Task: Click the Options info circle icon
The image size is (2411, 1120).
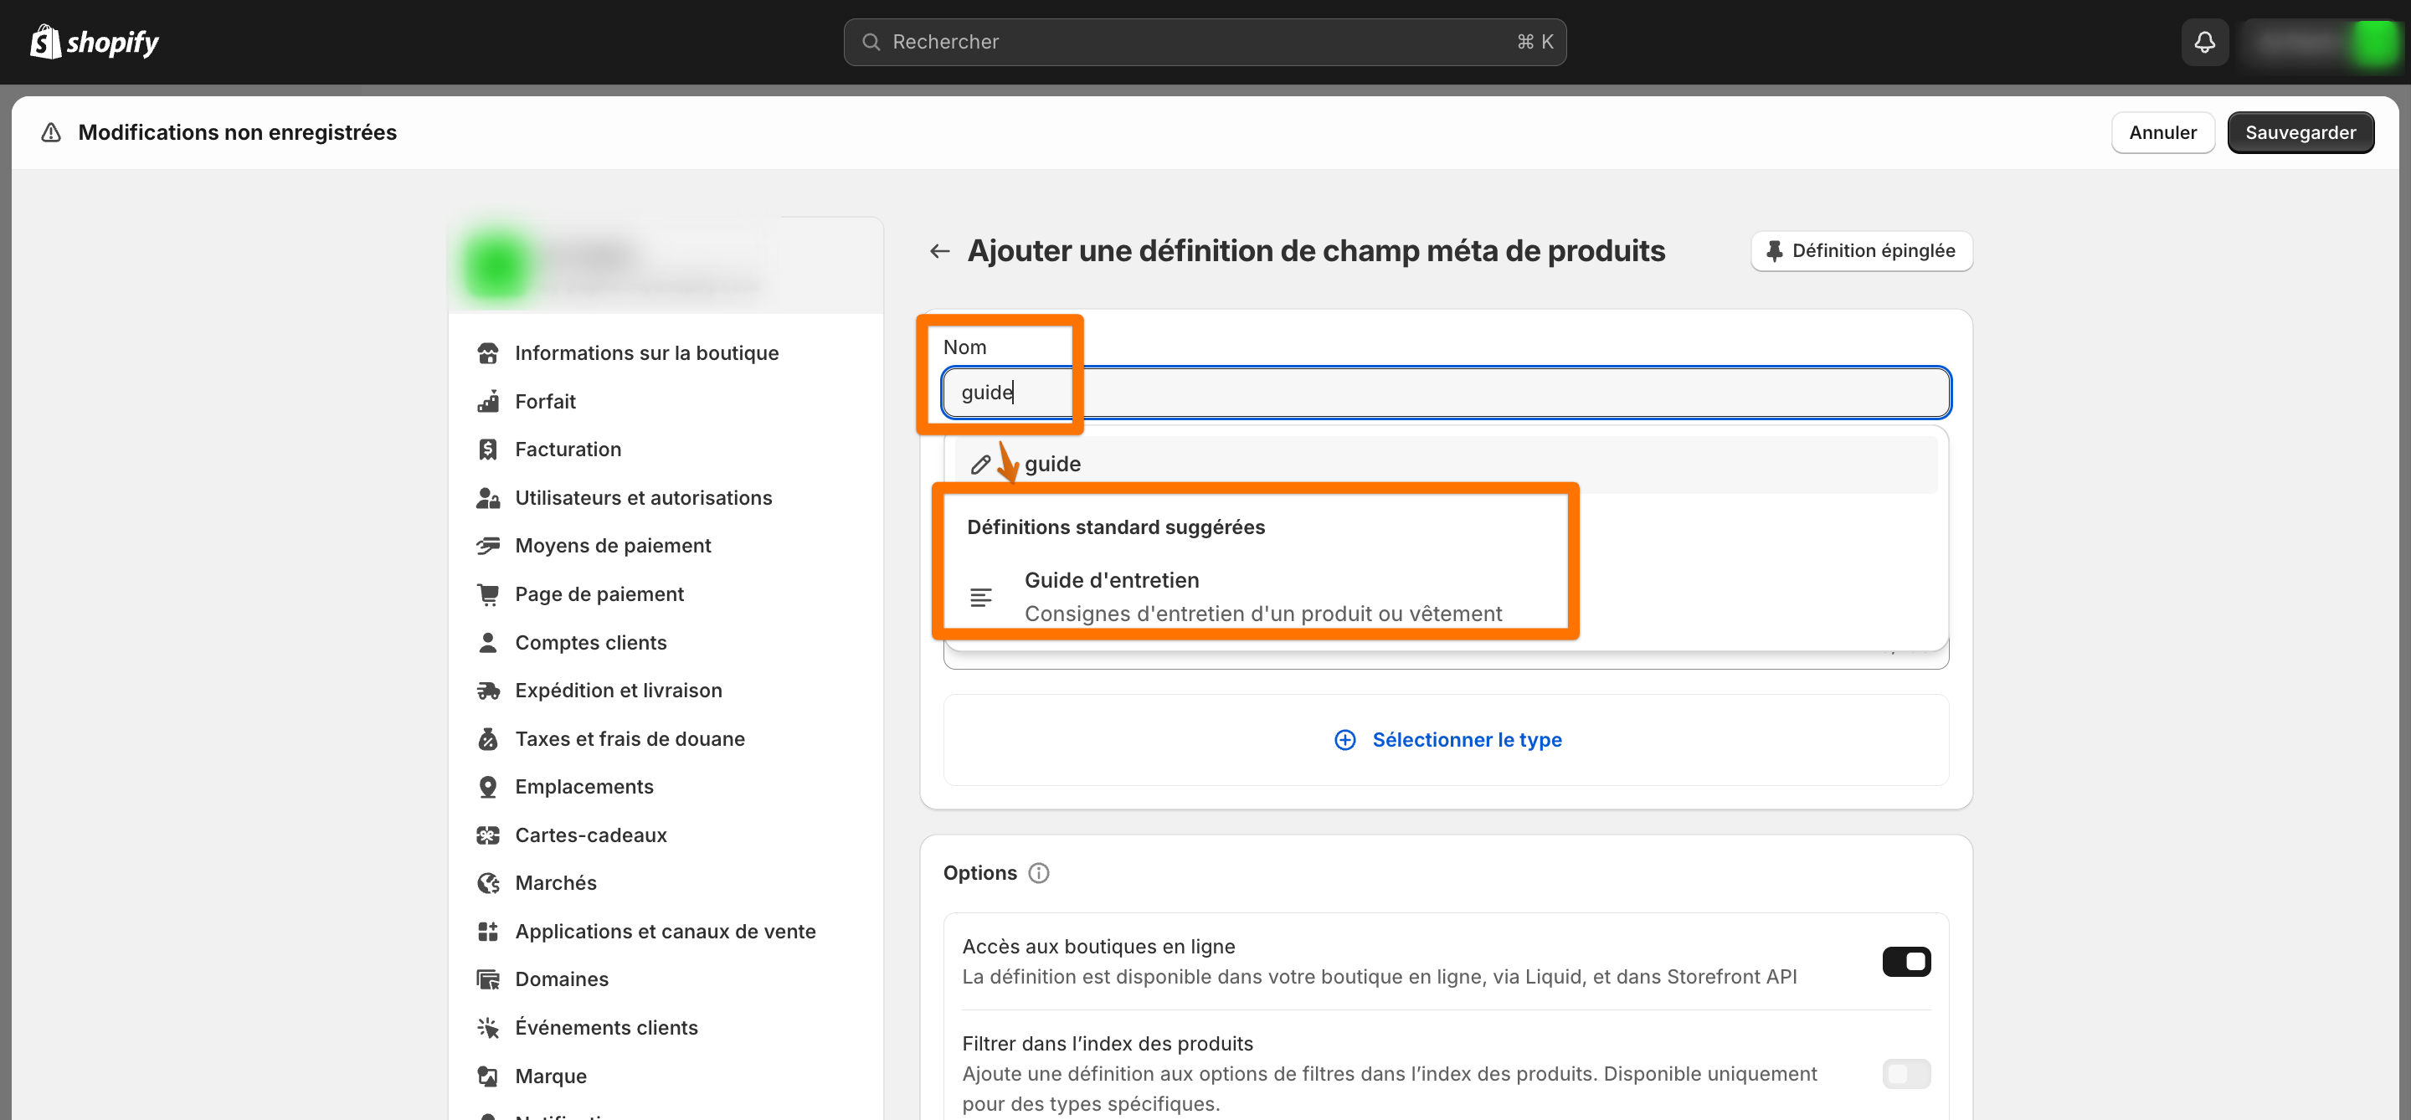Action: pyautogui.click(x=1038, y=873)
